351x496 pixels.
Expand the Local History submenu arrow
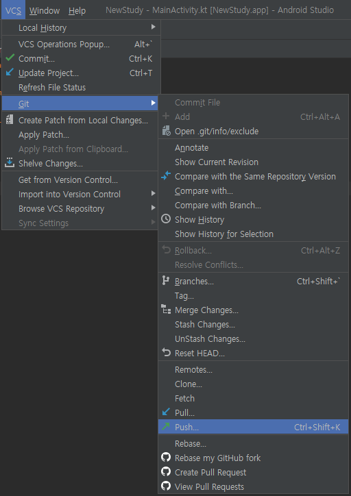click(x=153, y=27)
